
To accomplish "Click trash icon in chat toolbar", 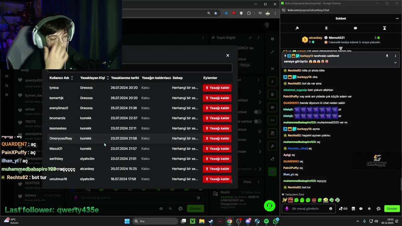I will [326, 28].
